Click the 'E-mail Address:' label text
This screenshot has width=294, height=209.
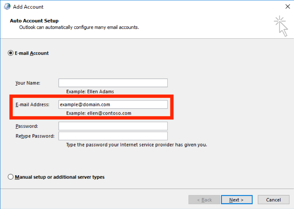coord(32,104)
